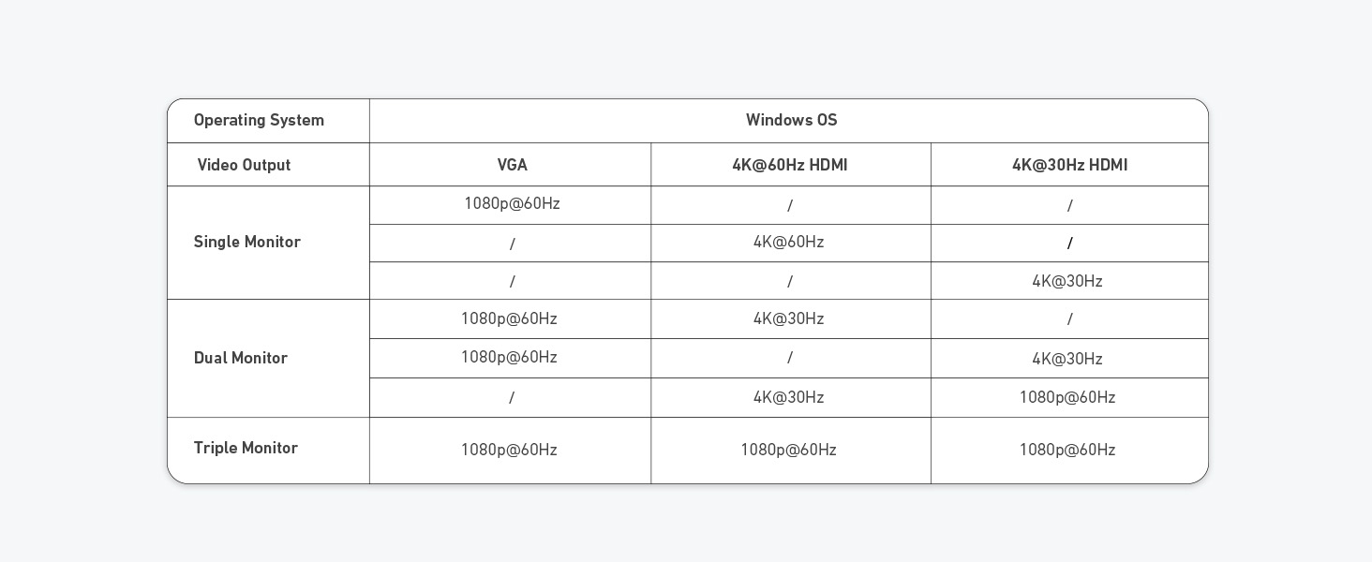Click 4K@30Hz in second Dual Monitor row
The image size is (1372, 562).
[1066, 359]
